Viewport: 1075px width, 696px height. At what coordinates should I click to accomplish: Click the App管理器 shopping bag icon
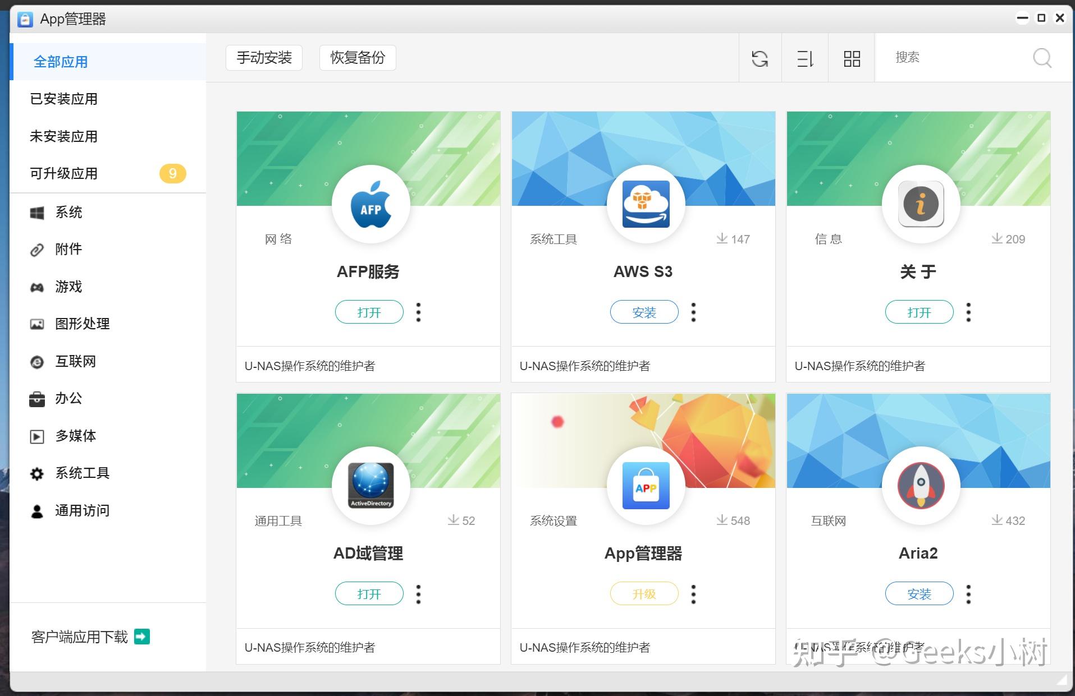(x=646, y=486)
